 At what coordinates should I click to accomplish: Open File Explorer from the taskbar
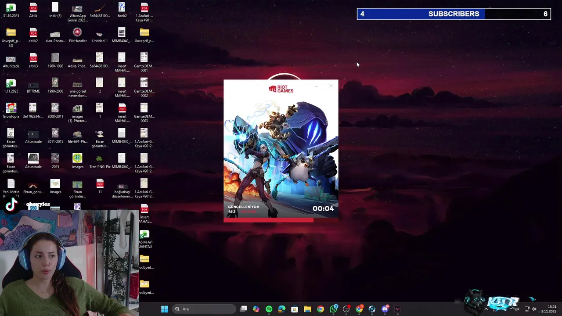point(307,309)
